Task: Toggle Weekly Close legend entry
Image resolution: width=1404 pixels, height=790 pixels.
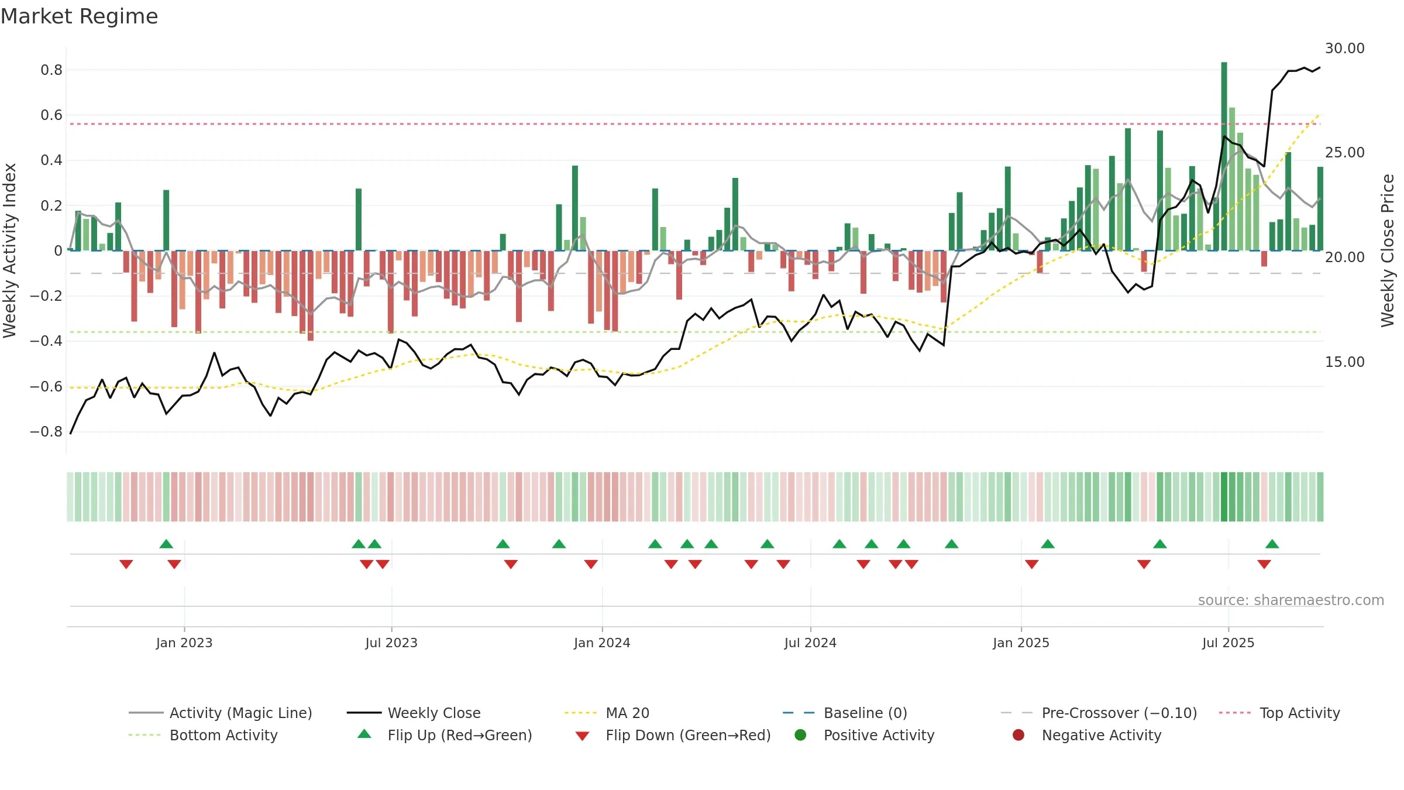Action: click(x=414, y=713)
